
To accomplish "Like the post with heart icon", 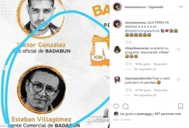I will (116, 107).
